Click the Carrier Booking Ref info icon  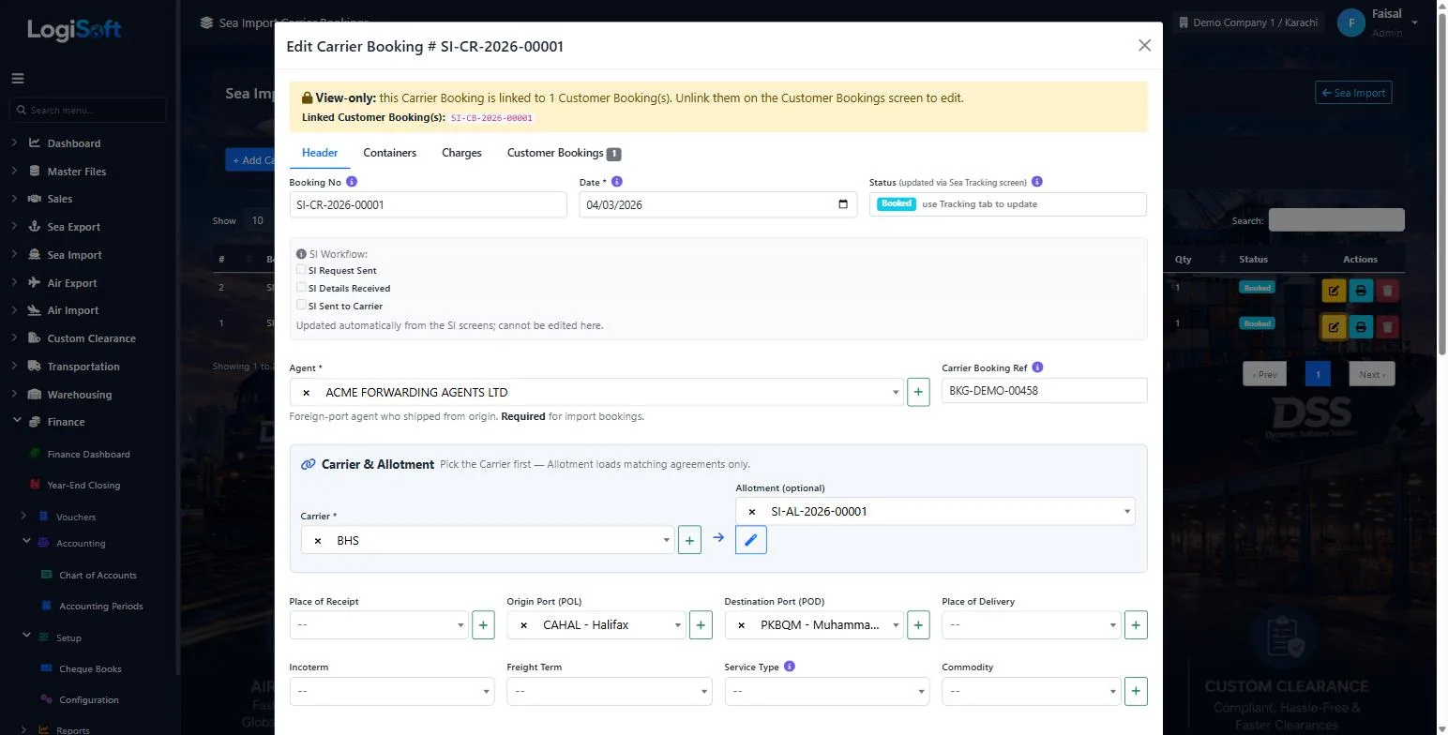point(1037,367)
